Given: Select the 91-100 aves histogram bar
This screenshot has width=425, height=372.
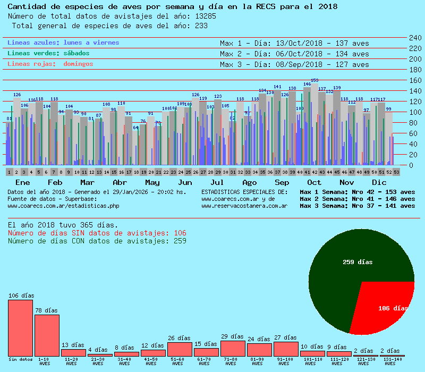Looking at the screenshot, I should tap(286, 349).
